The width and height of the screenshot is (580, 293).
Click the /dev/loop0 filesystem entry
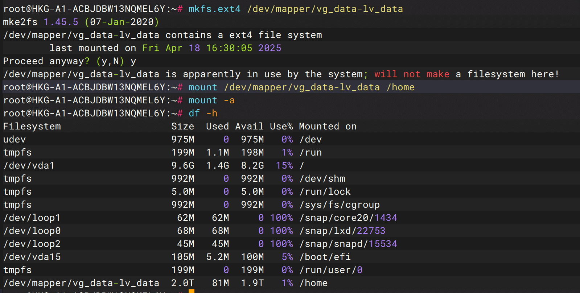[32, 231]
